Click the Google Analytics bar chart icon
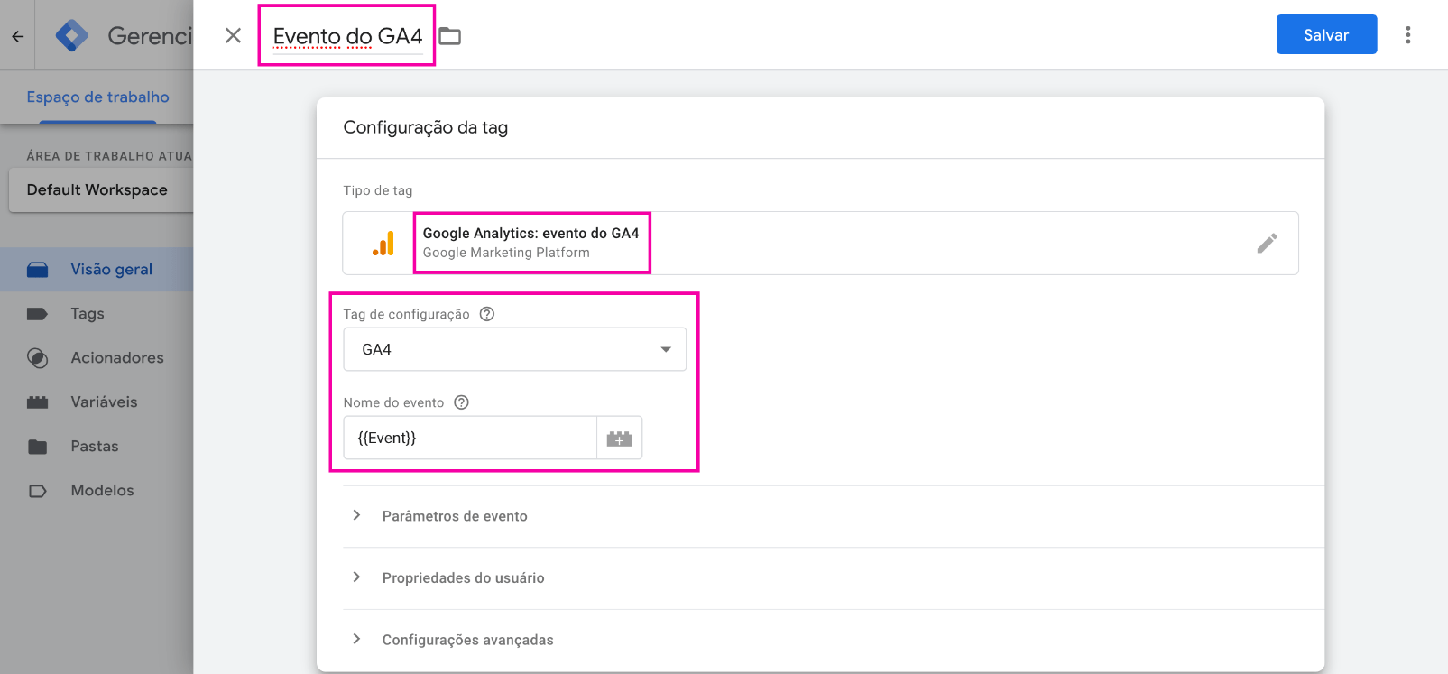1448x674 pixels. click(383, 244)
